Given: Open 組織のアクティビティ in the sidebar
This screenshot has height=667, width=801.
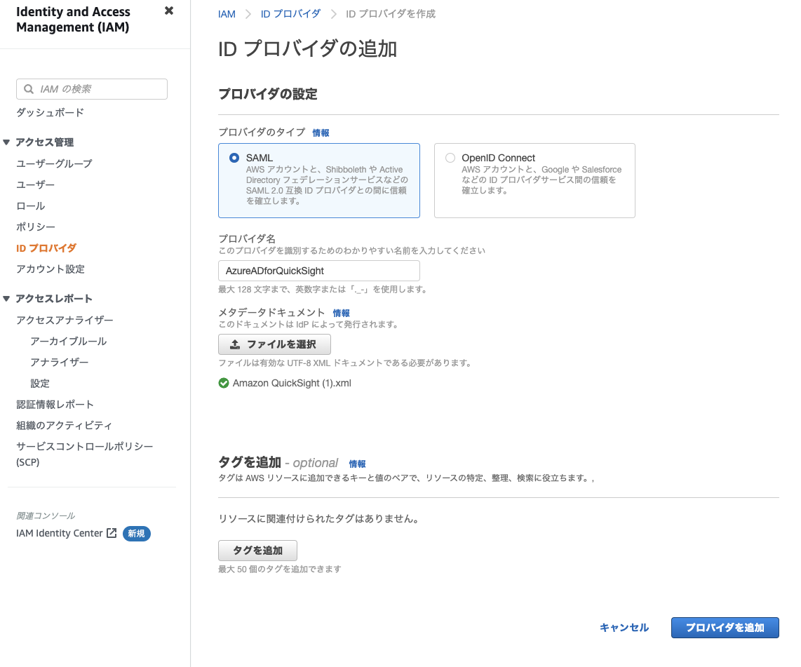Looking at the screenshot, I should 64,426.
